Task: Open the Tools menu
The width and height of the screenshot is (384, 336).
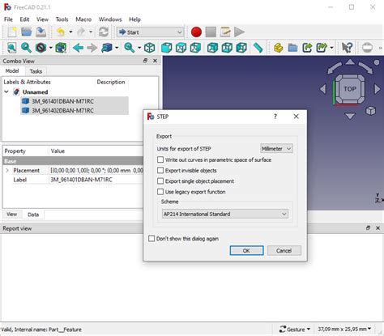Action: 62,19
